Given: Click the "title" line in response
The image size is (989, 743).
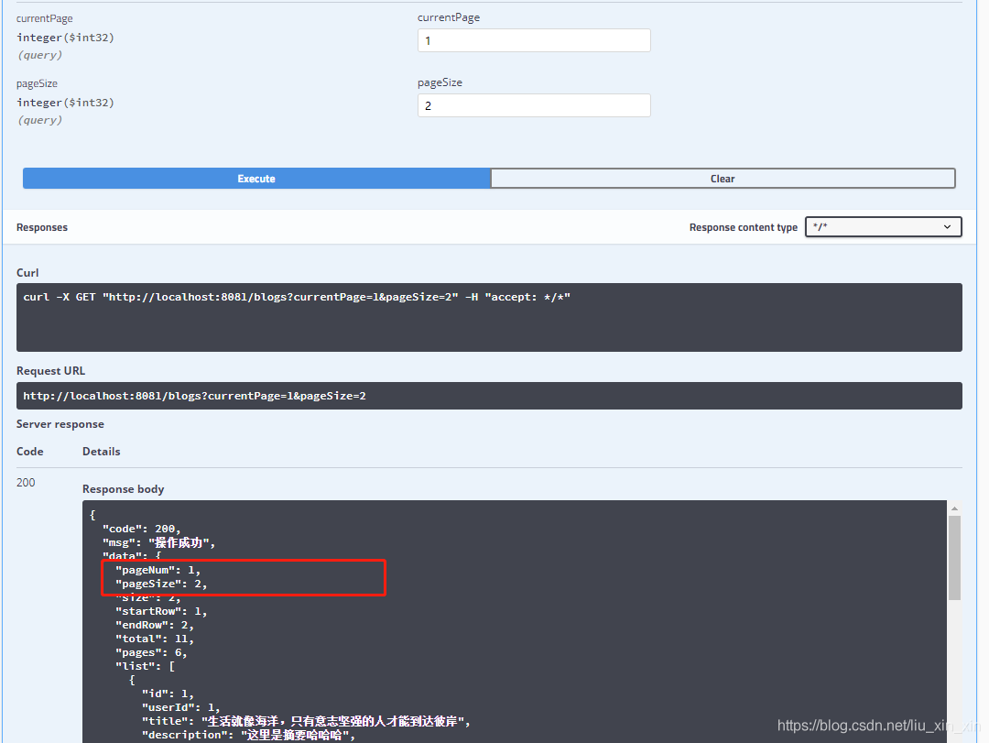Looking at the screenshot, I should click(307, 721).
